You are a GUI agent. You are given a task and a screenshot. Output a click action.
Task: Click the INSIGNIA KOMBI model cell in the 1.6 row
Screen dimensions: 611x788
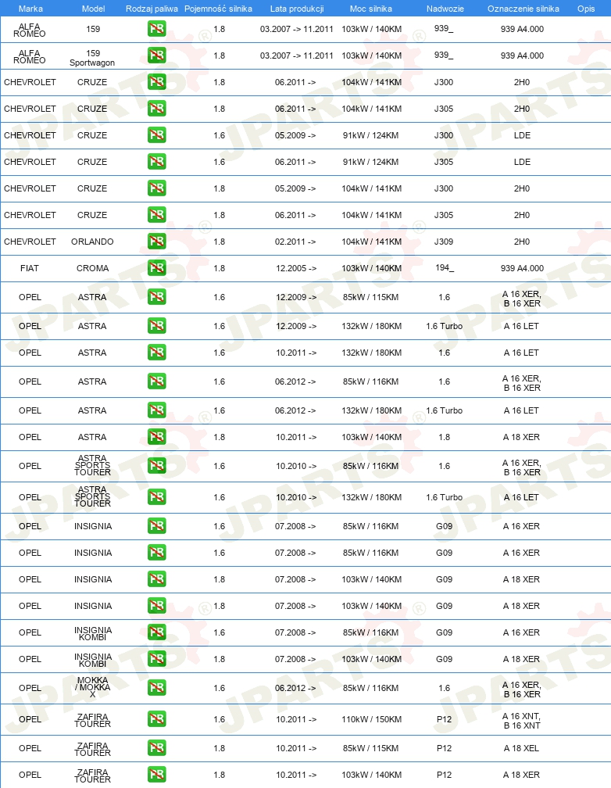click(x=93, y=633)
